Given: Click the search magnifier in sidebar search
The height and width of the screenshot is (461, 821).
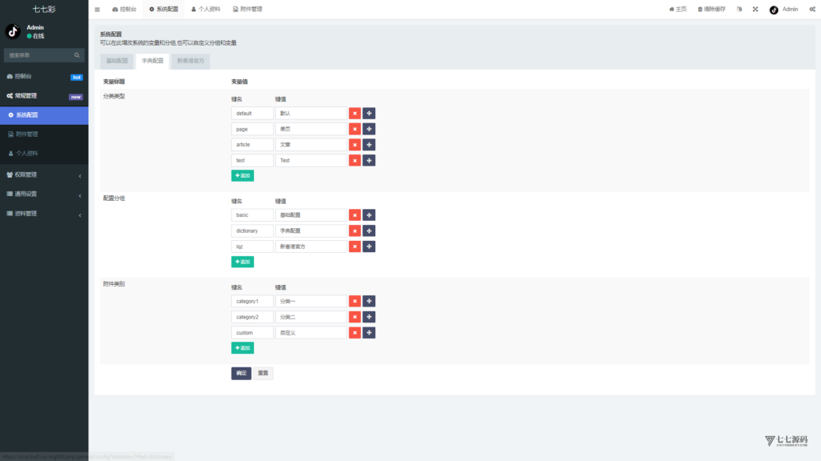Looking at the screenshot, I should pyautogui.click(x=77, y=55).
